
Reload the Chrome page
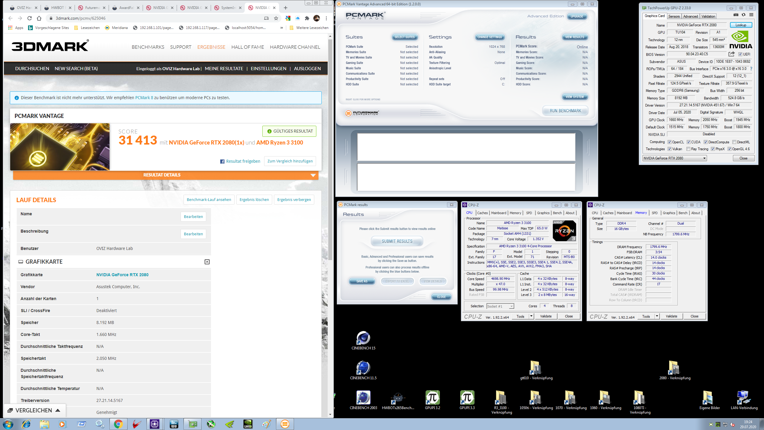29,18
